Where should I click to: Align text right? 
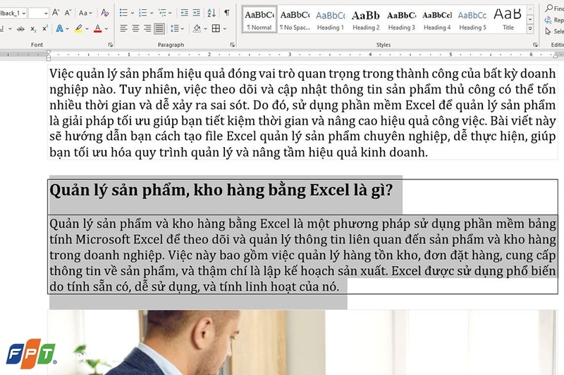coord(147,28)
